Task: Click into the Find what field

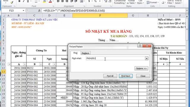Action: [115, 58]
